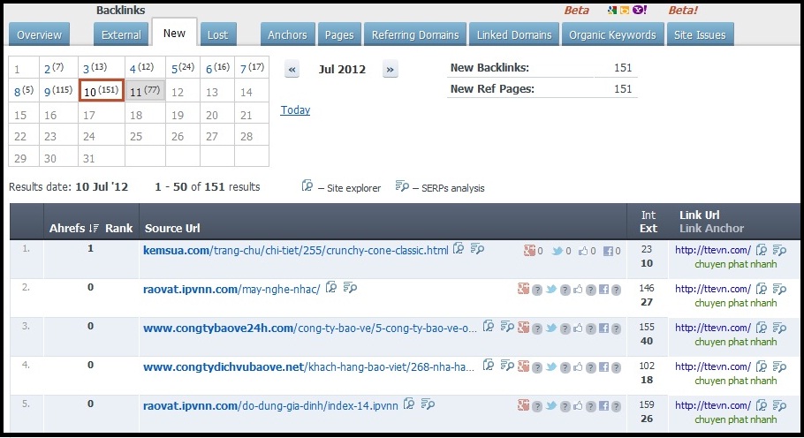The image size is (804, 438).
Task: Click Site explorer icon next to ttevn.com link in row 3
Action: tap(762, 328)
